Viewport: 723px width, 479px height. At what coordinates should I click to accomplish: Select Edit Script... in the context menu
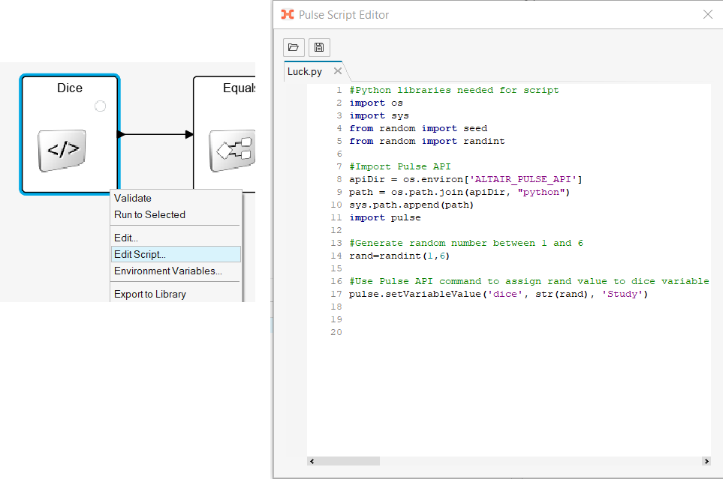pyautogui.click(x=176, y=254)
